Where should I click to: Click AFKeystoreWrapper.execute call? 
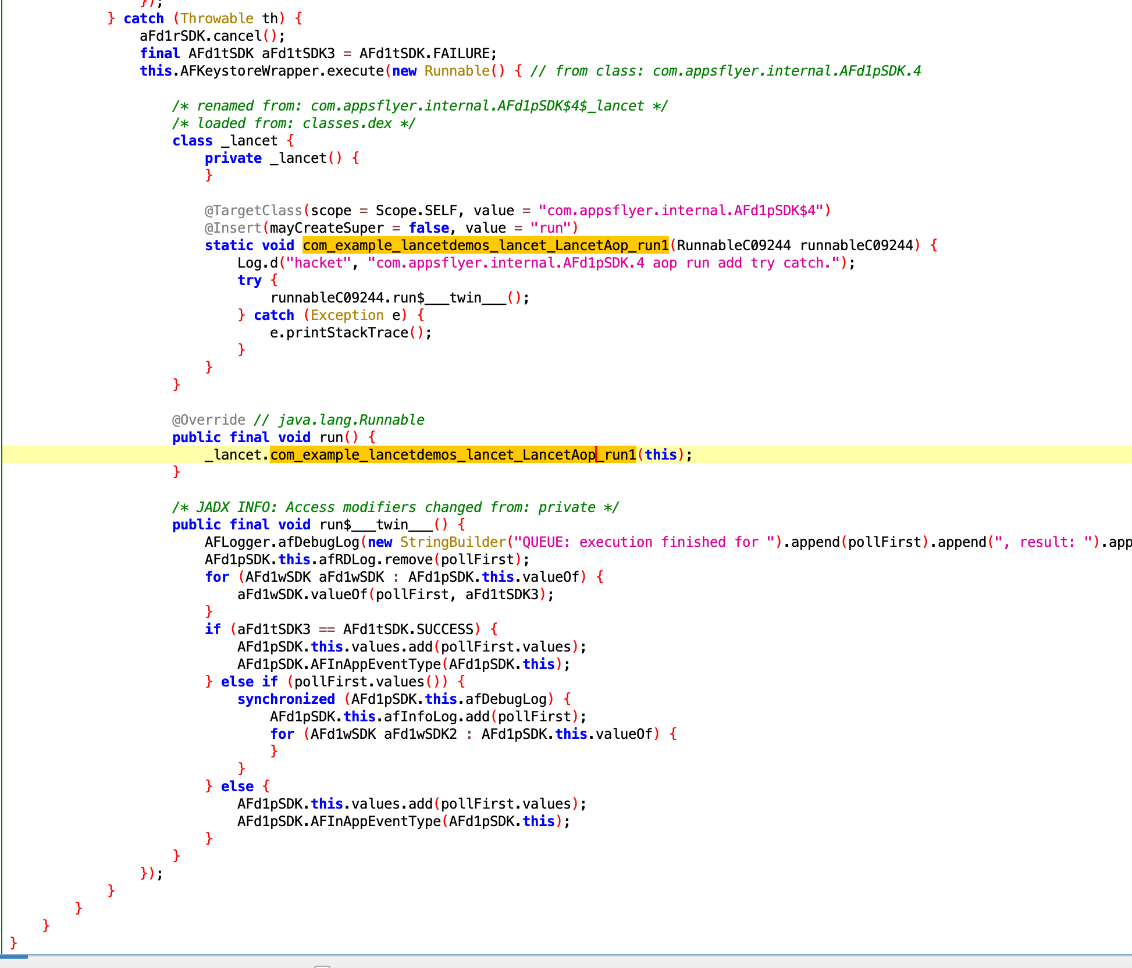pyautogui.click(x=282, y=71)
